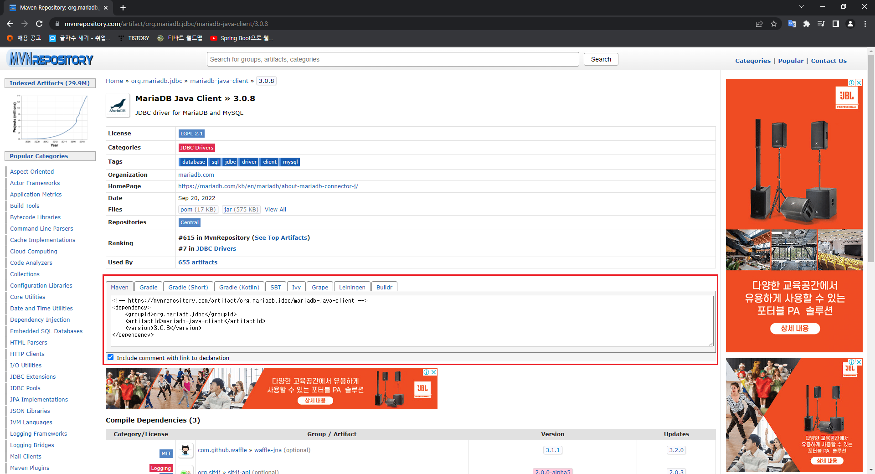
Task: Open the 채용 공고 bookmark
Action: (24, 38)
